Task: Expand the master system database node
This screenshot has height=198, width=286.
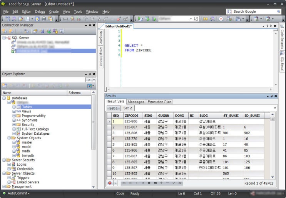Action: (x=14, y=142)
